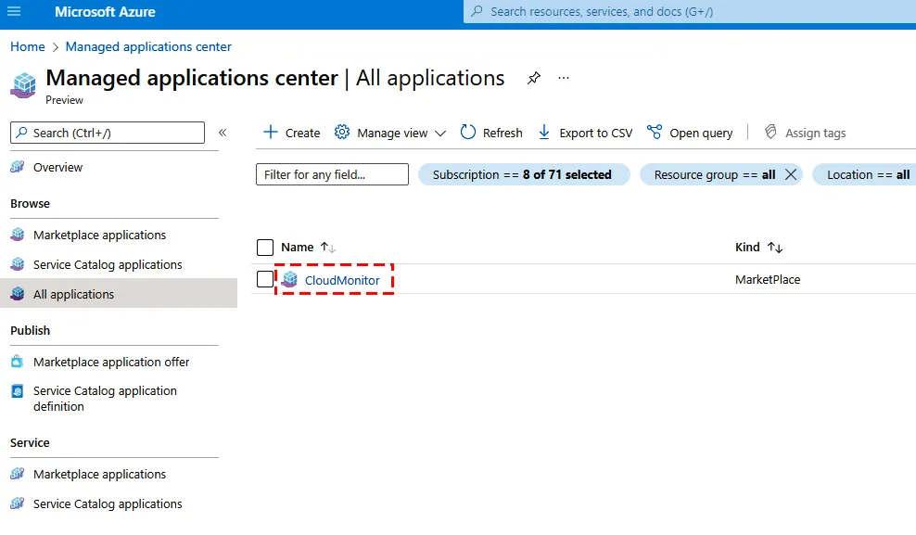Open Marketplace applications under Browse
Image resolution: width=916 pixels, height=535 pixels.
click(x=99, y=235)
